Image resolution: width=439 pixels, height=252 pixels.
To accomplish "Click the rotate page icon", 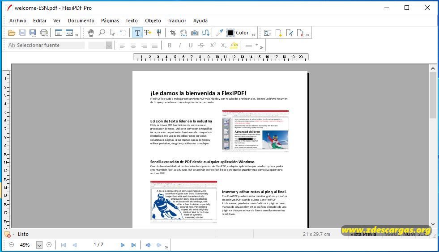I will [267, 33].
